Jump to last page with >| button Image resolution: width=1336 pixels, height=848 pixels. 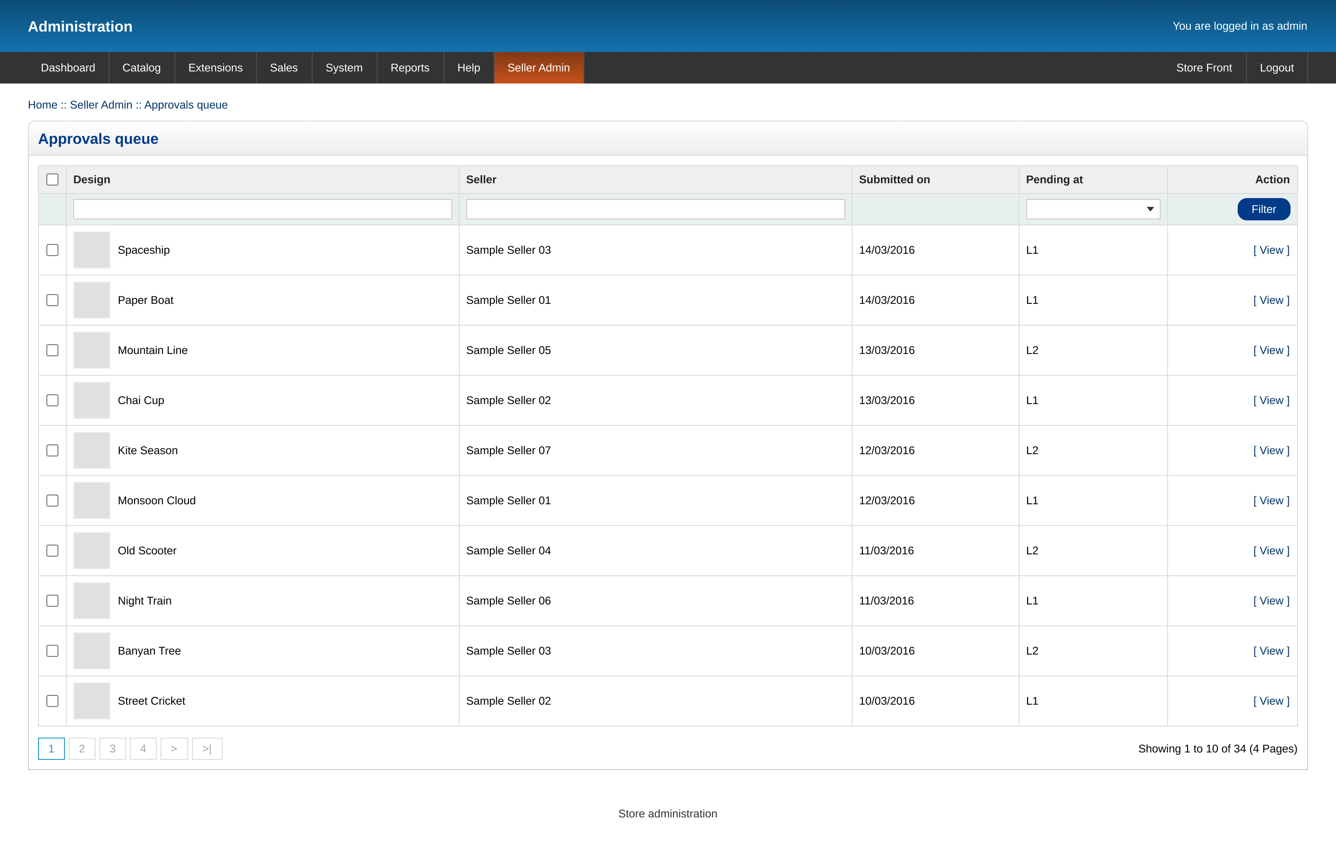pos(207,749)
